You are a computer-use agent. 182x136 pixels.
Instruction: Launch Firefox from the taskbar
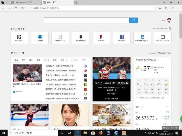(101, 133)
